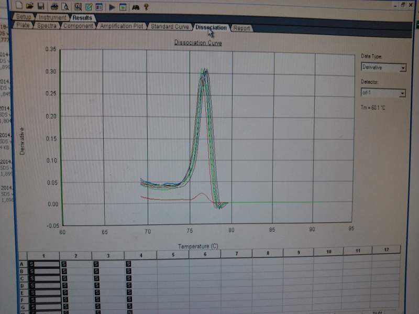
Task: Switch to the Setup tab
Action: pyautogui.click(x=24, y=17)
